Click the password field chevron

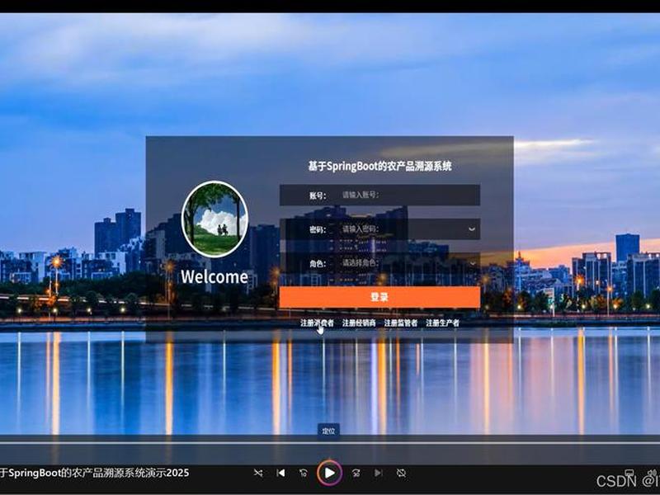tap(472, 229)
